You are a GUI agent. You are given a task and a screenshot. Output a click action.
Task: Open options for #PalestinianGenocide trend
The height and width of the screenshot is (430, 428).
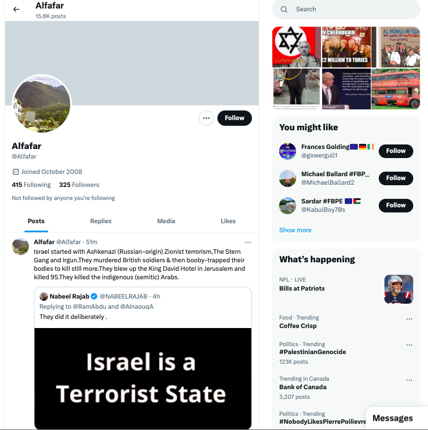409,345
